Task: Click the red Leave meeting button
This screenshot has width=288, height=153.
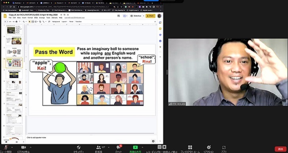Action: [280, 149]
